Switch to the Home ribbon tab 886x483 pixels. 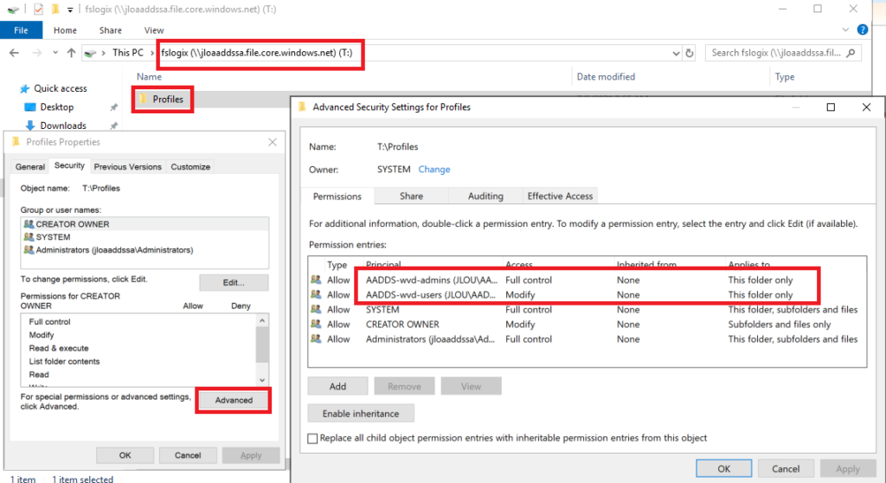coord(65,30)
